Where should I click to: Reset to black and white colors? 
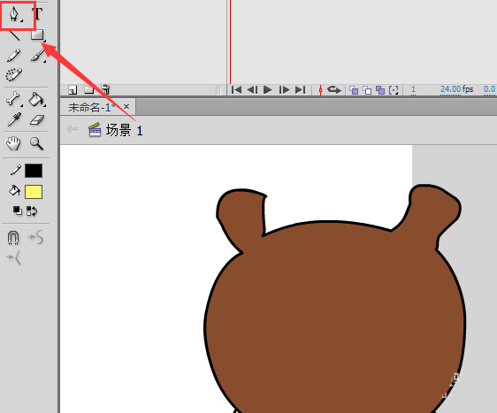coord(18,210)
